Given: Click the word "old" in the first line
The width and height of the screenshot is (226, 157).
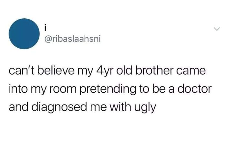Looking at the screenshot, I should 125,70.
